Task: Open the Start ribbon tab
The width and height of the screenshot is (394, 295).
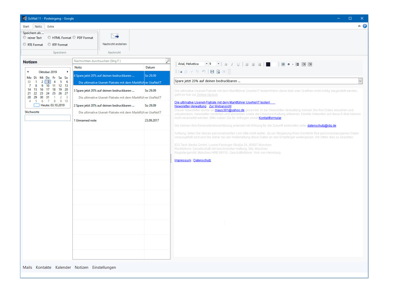Action: click(x=26, y=27)
